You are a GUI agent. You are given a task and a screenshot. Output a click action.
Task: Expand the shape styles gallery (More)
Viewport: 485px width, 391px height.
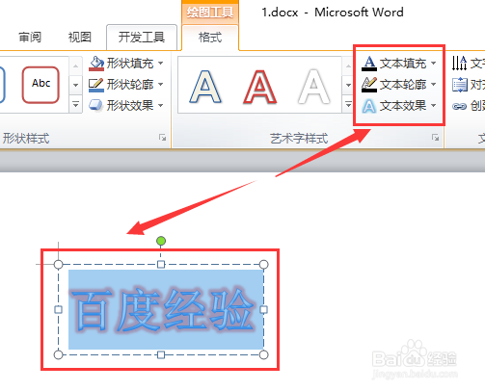click(76, 104)
